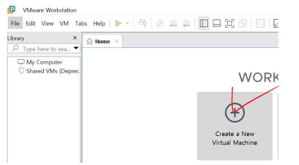299x165 pixels.
Task: Open the View menu
Action: [x=47, y=24]
